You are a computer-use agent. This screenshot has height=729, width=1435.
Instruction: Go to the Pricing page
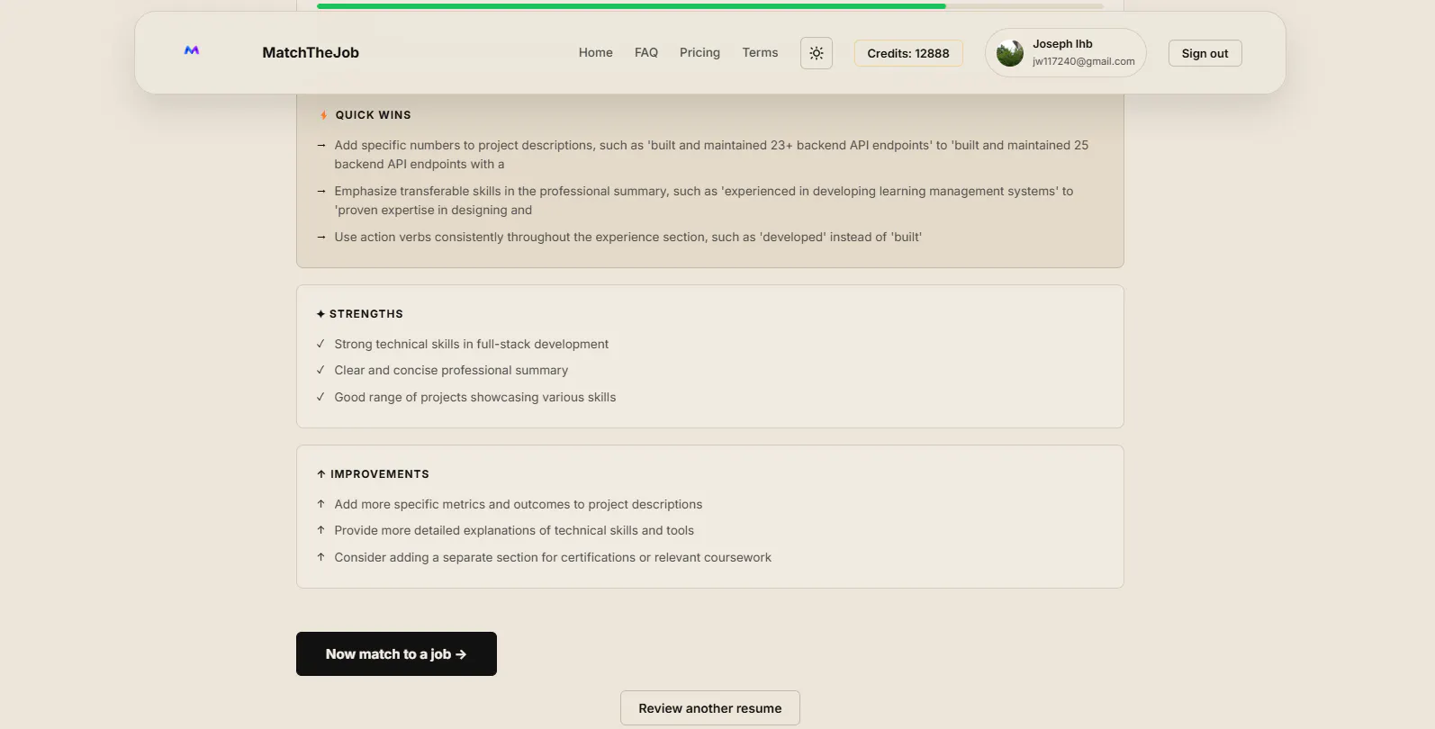(x=699, y=53)
